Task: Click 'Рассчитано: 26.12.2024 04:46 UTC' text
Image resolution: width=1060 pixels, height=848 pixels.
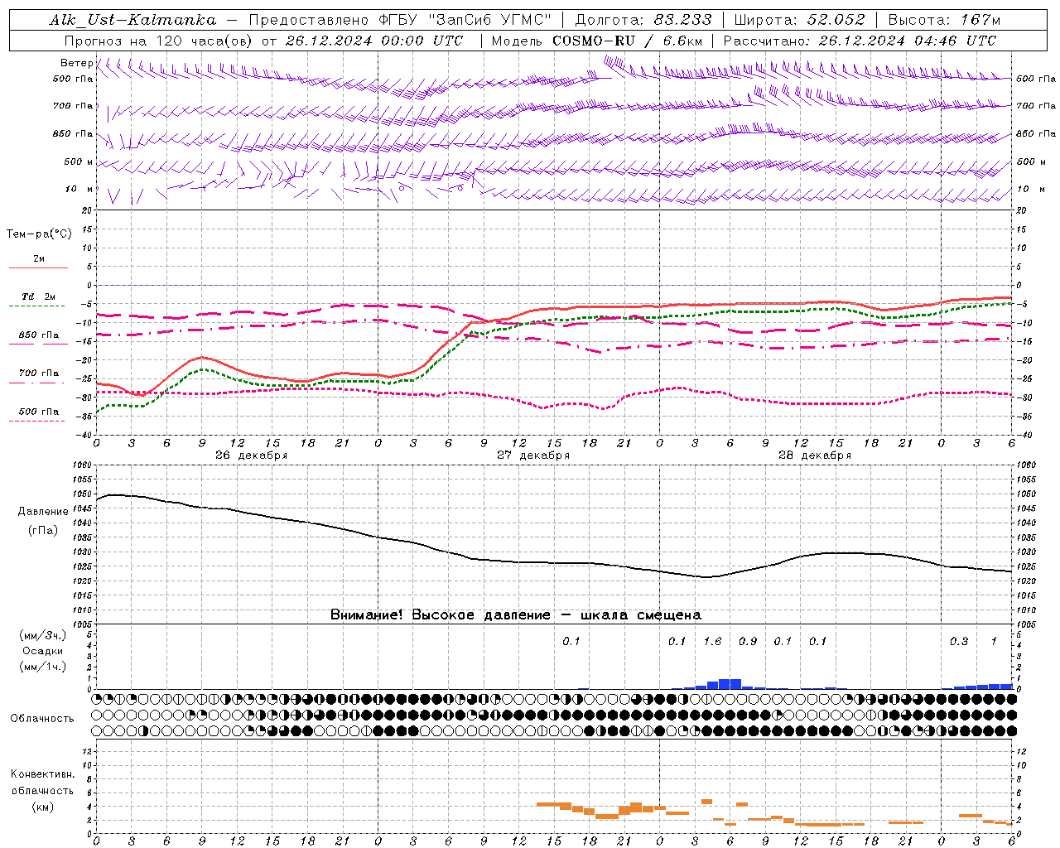Action: (860, 41)
